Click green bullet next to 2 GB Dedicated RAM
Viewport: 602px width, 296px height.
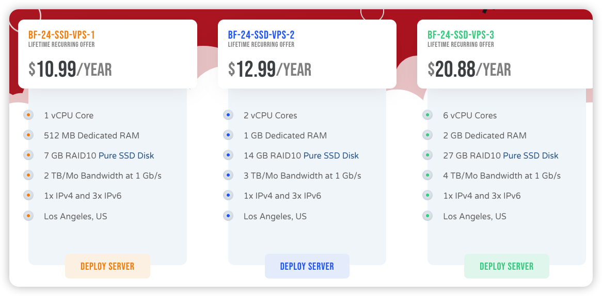(427, 135)
